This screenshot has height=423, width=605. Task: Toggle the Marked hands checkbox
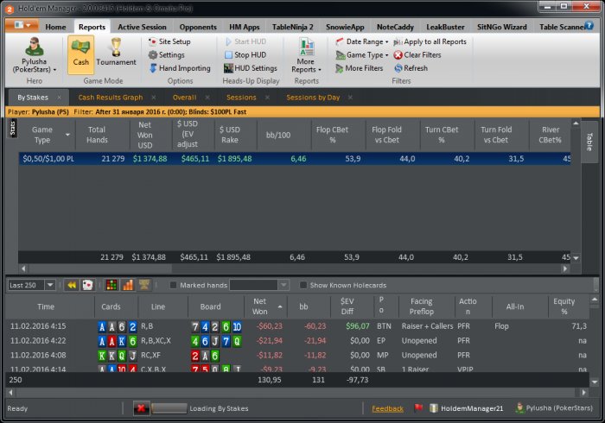tap(174, 286)
